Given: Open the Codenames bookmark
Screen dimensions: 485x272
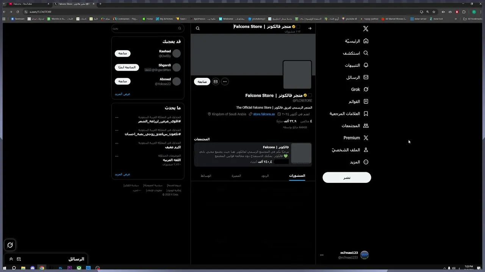Looking at the screenshot, I should tap(126, 19).
